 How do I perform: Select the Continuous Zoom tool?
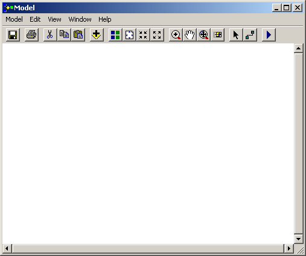click(x=203, y=35)
